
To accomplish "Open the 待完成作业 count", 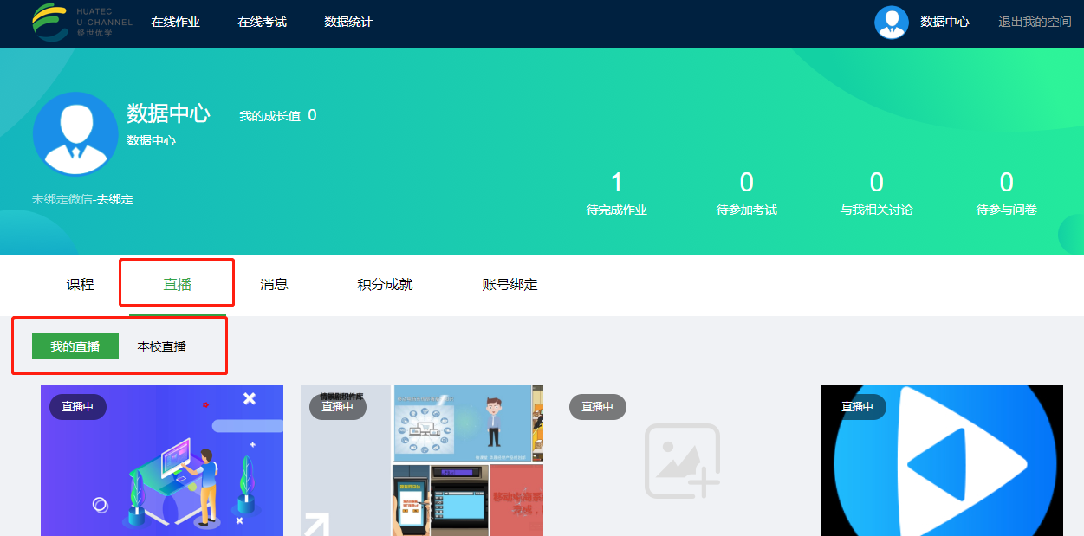I will click(x=616, y=192).
